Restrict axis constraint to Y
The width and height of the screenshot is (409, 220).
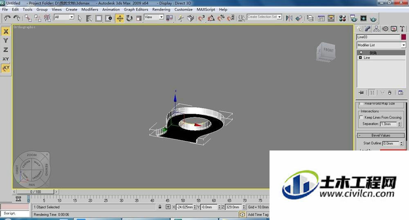click(x=6, y=40)
